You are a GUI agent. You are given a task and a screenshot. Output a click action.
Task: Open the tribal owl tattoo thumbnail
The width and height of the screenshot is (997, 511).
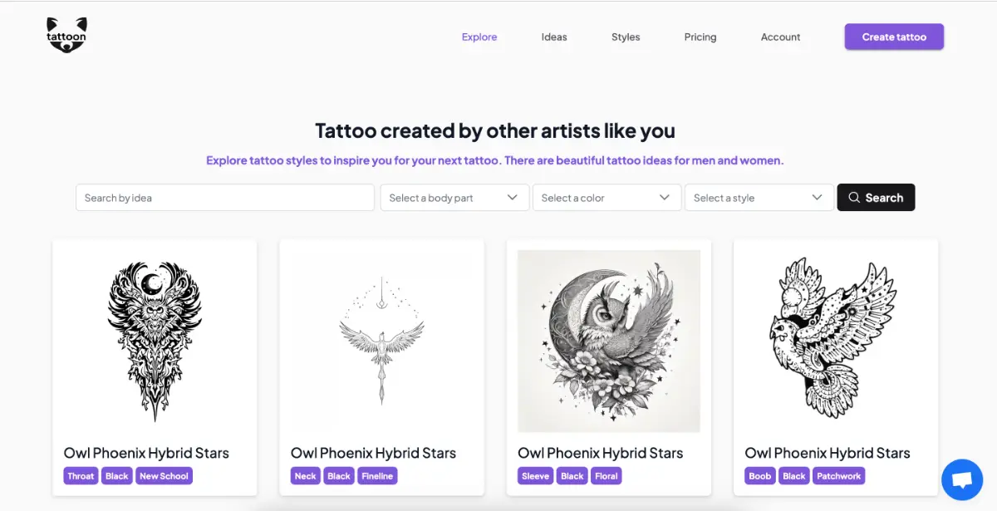155,341
